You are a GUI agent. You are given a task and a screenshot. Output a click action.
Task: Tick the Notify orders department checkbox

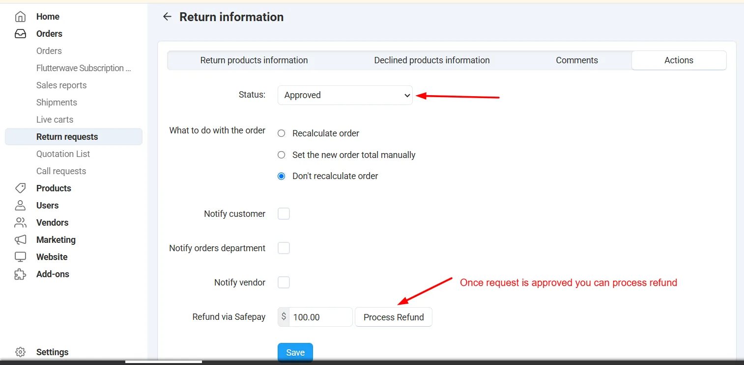pyautogui.click(x=284, y=248)
